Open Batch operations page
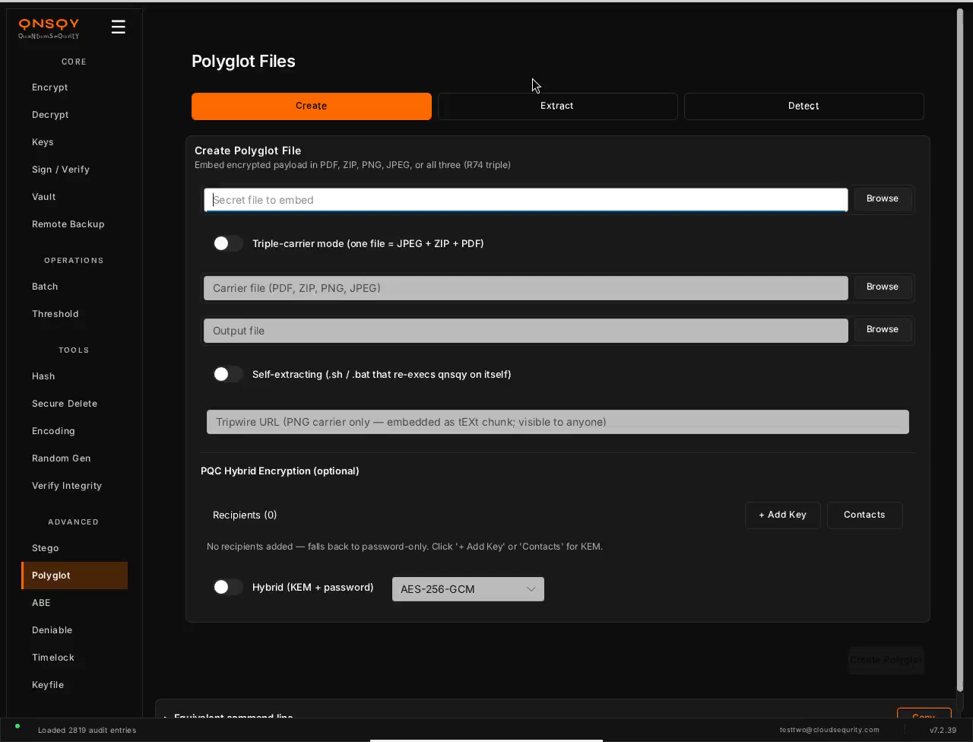The image size is (973, 742). click(x=74, y=287)
